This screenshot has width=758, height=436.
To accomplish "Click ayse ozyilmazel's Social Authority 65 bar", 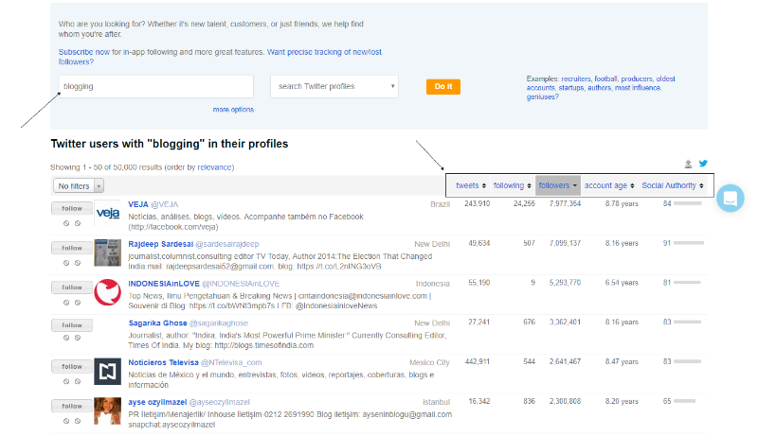I will [684, 401].
